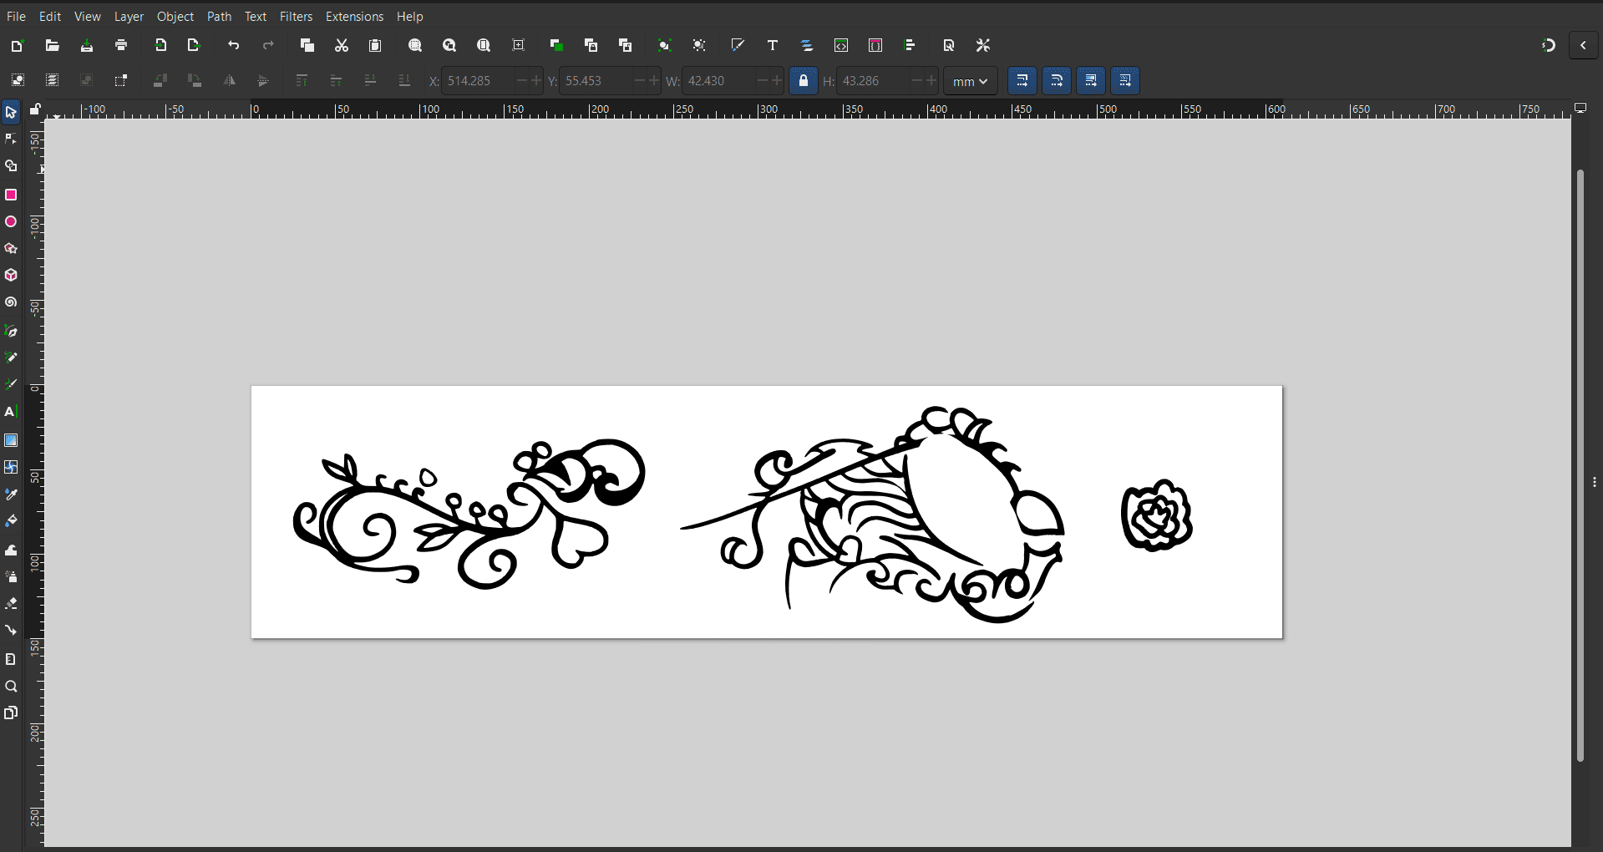Open the Path menu
This screenshot has height=852, width=1603.
(x=219, y=16)
